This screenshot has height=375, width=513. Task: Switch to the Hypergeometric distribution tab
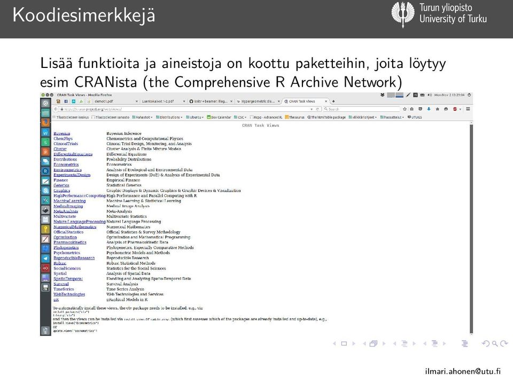[x=258, y=102]
